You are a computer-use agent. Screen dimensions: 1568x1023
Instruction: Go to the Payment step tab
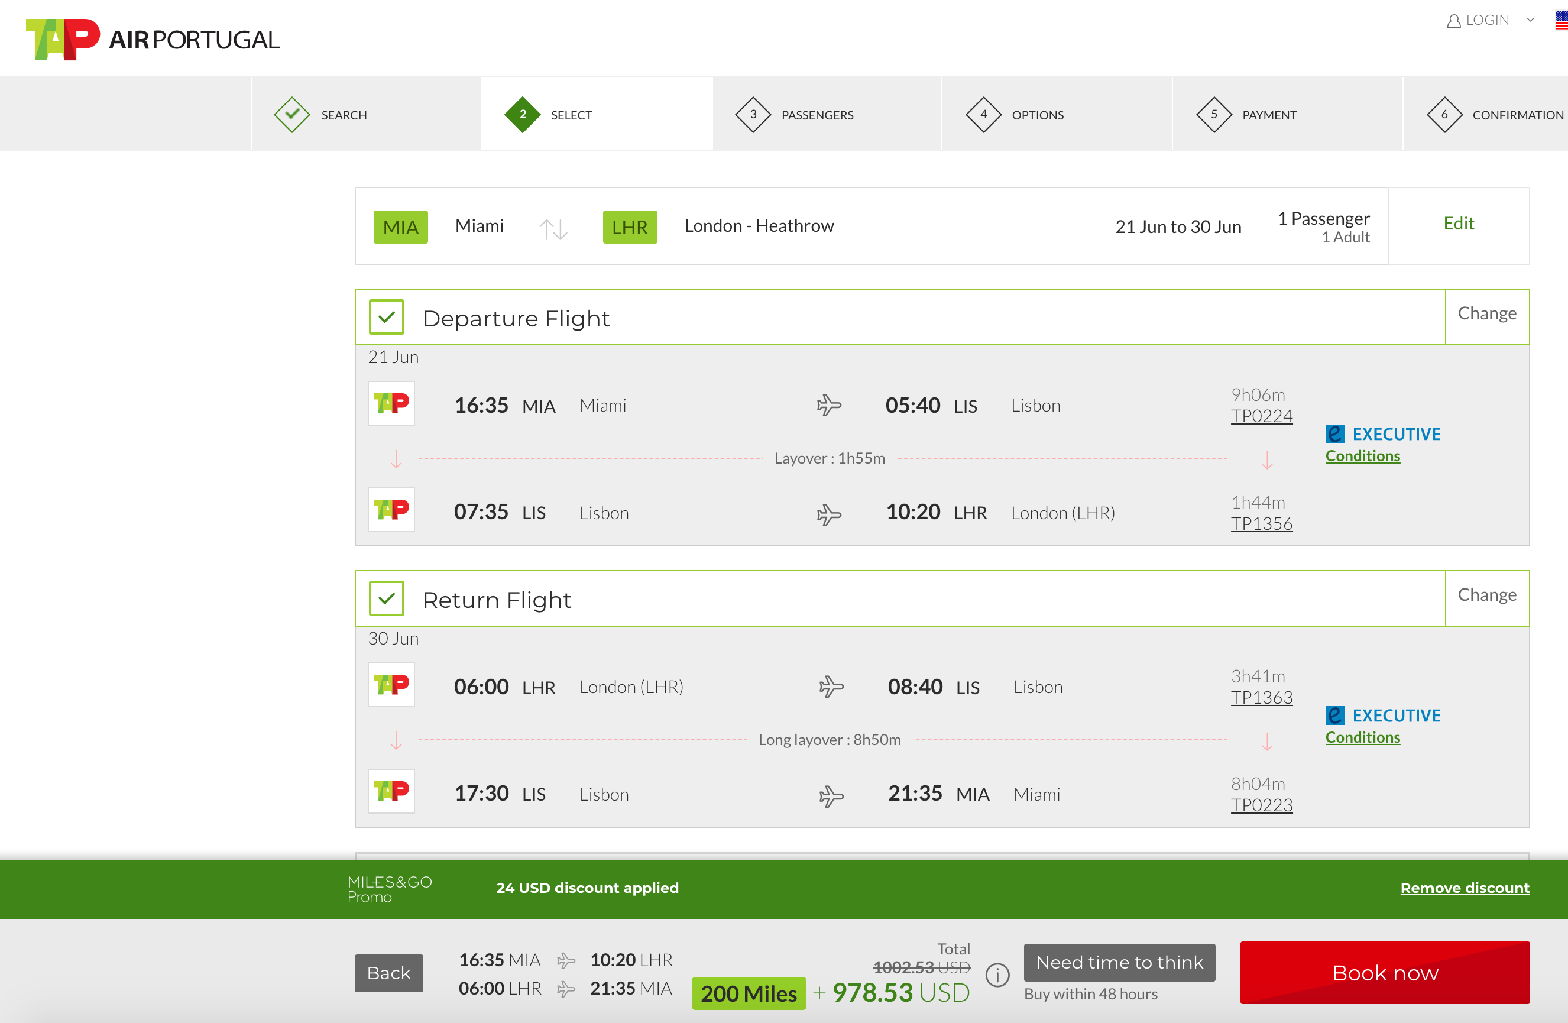coord(1268,115)
